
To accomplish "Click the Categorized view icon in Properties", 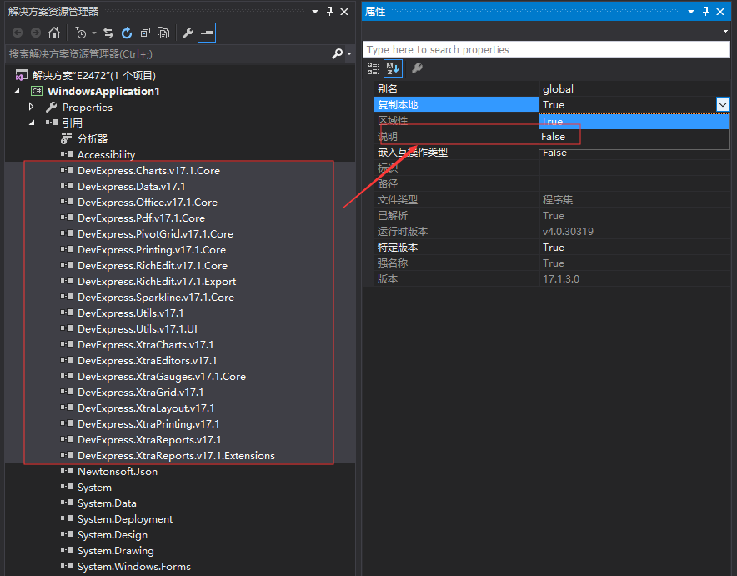I will [x=374, y=68].
